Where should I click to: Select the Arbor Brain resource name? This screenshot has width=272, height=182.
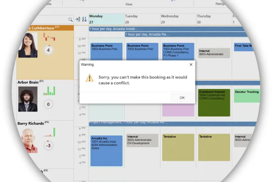[28, 82]
